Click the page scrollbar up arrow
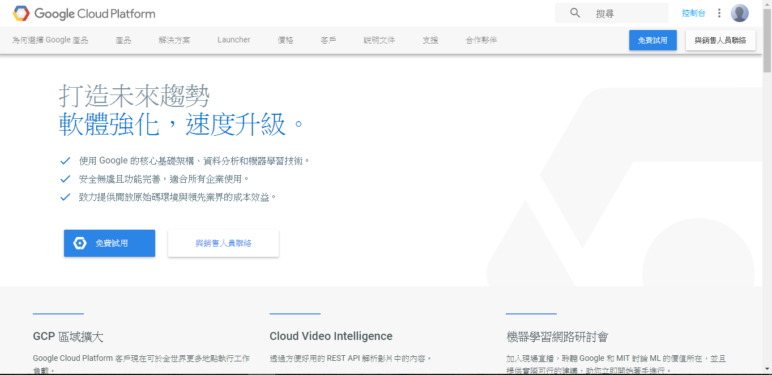The width and height of the screenshot is (772, 375). click(767, 5)
